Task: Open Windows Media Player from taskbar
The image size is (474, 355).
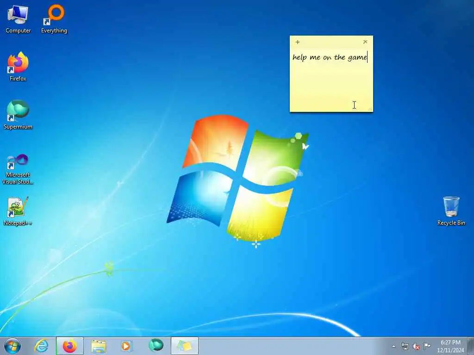Action: tap(127, 346)
